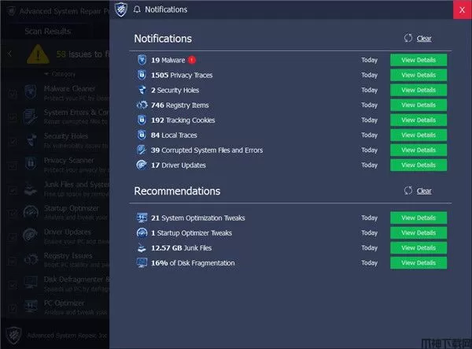472x349 pixels.
Task: Click the Malware shield icon in Notifications
Action: pos(142,60)
